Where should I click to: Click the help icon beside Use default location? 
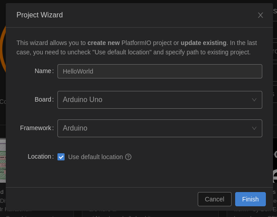[x=128, y=157]
